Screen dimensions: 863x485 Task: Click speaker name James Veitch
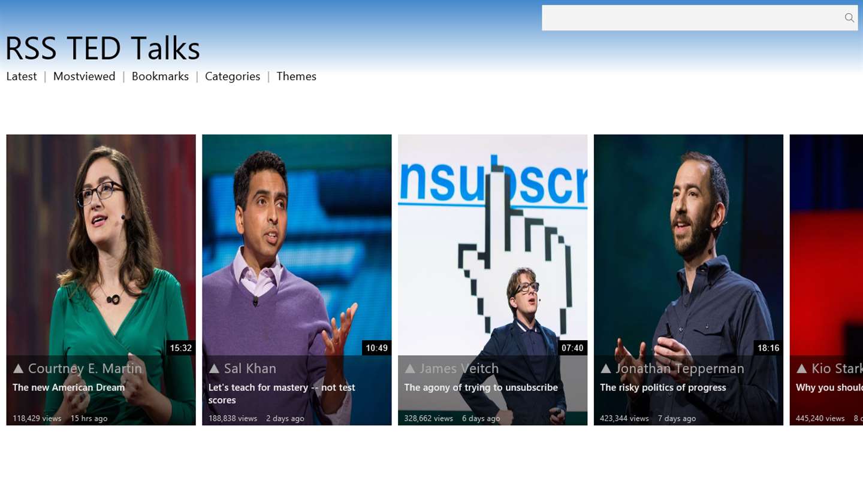tap(459, 368)
